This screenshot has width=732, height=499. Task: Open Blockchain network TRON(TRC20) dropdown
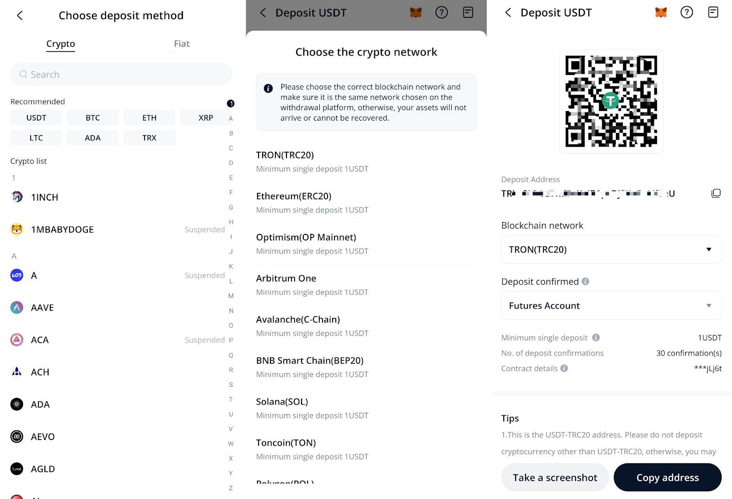click(x=611, y=249)
